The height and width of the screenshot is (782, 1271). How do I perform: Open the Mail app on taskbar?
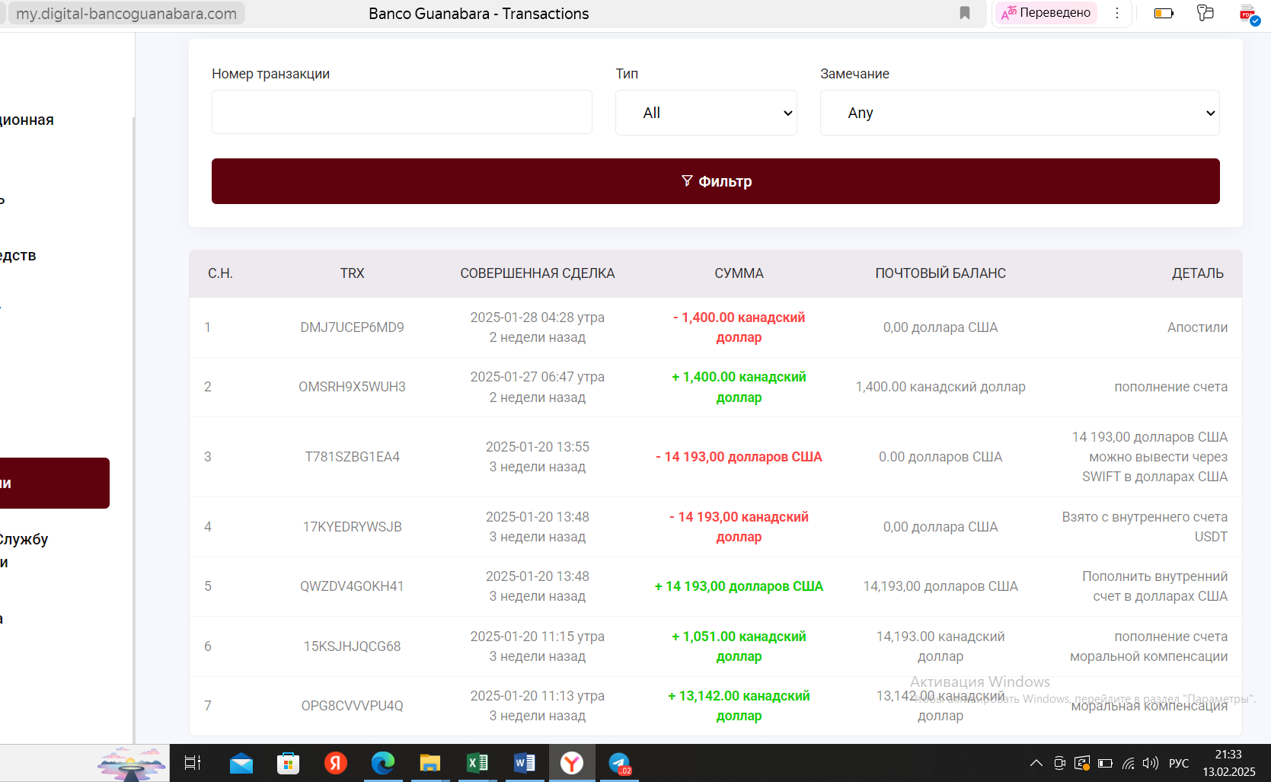pos(241,763)
